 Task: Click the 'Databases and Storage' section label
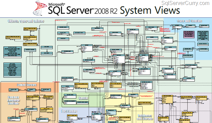(x=145, y=117)
